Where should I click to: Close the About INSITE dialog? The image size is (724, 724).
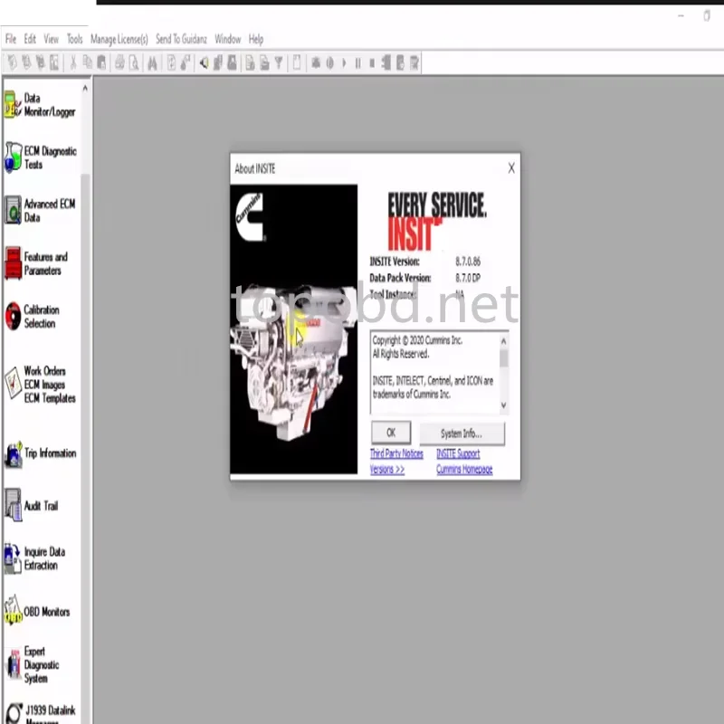[x=511, y=168]
